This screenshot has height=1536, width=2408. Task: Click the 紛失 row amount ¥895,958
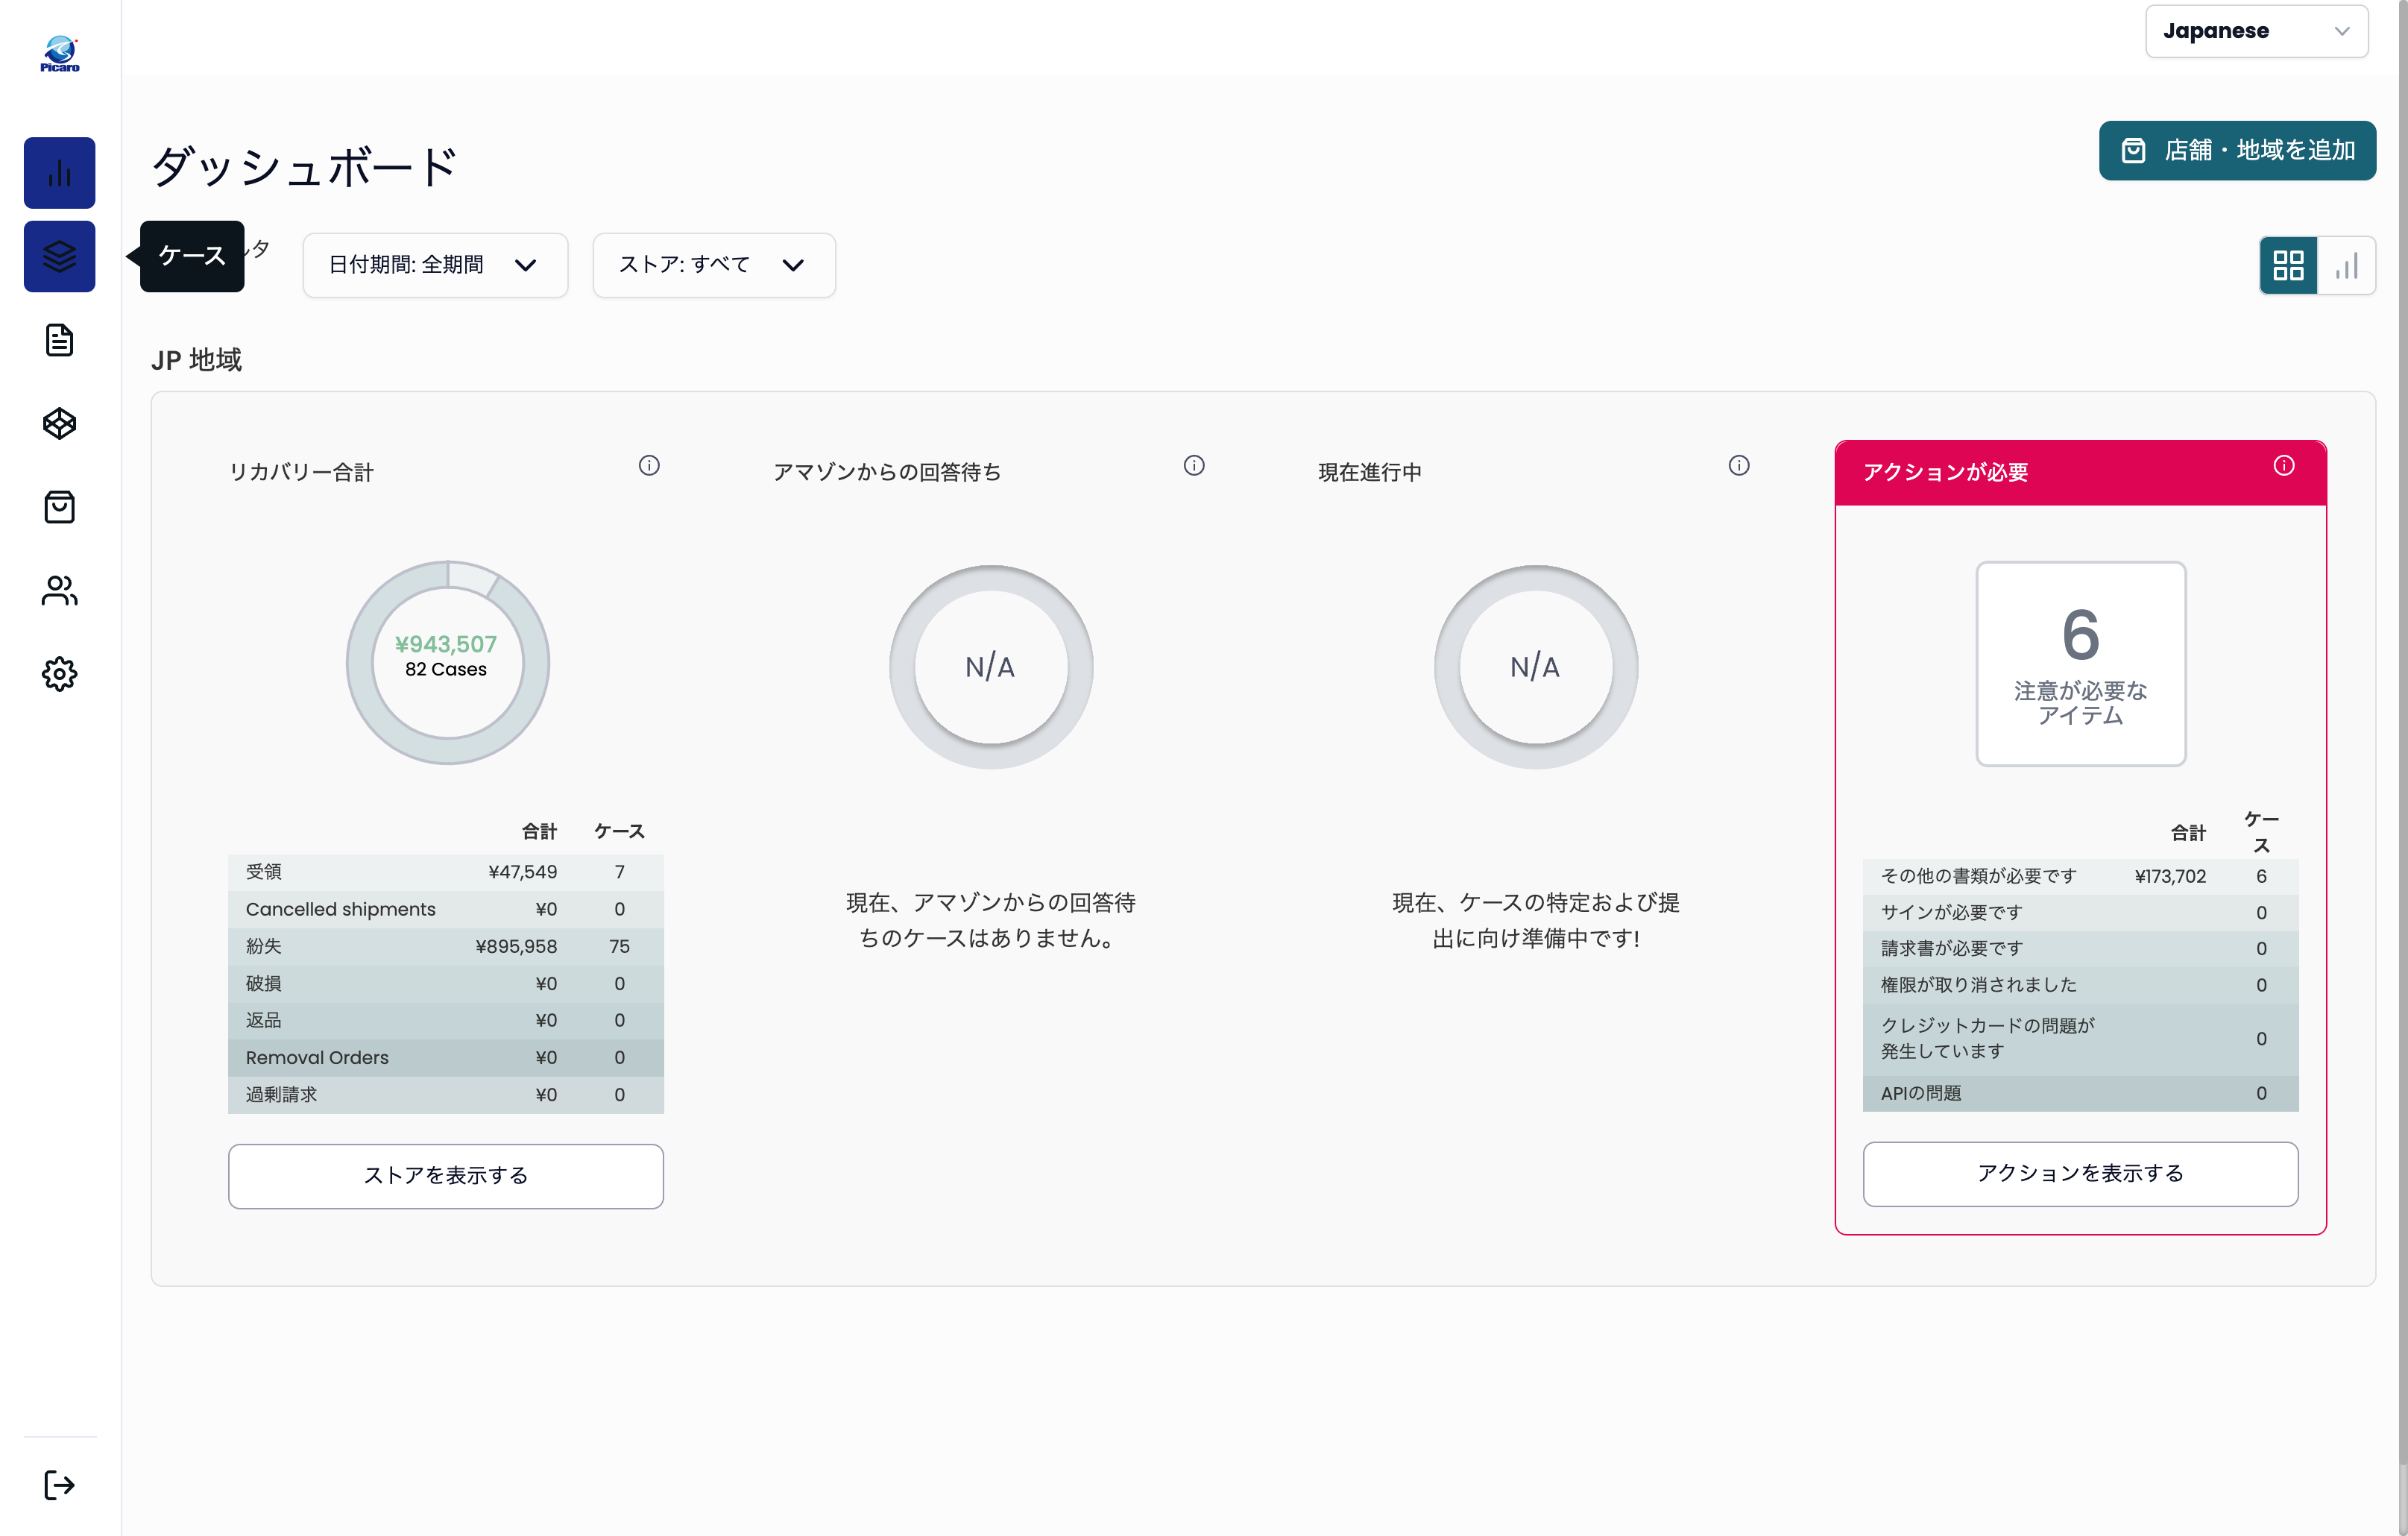coord(516,946)
